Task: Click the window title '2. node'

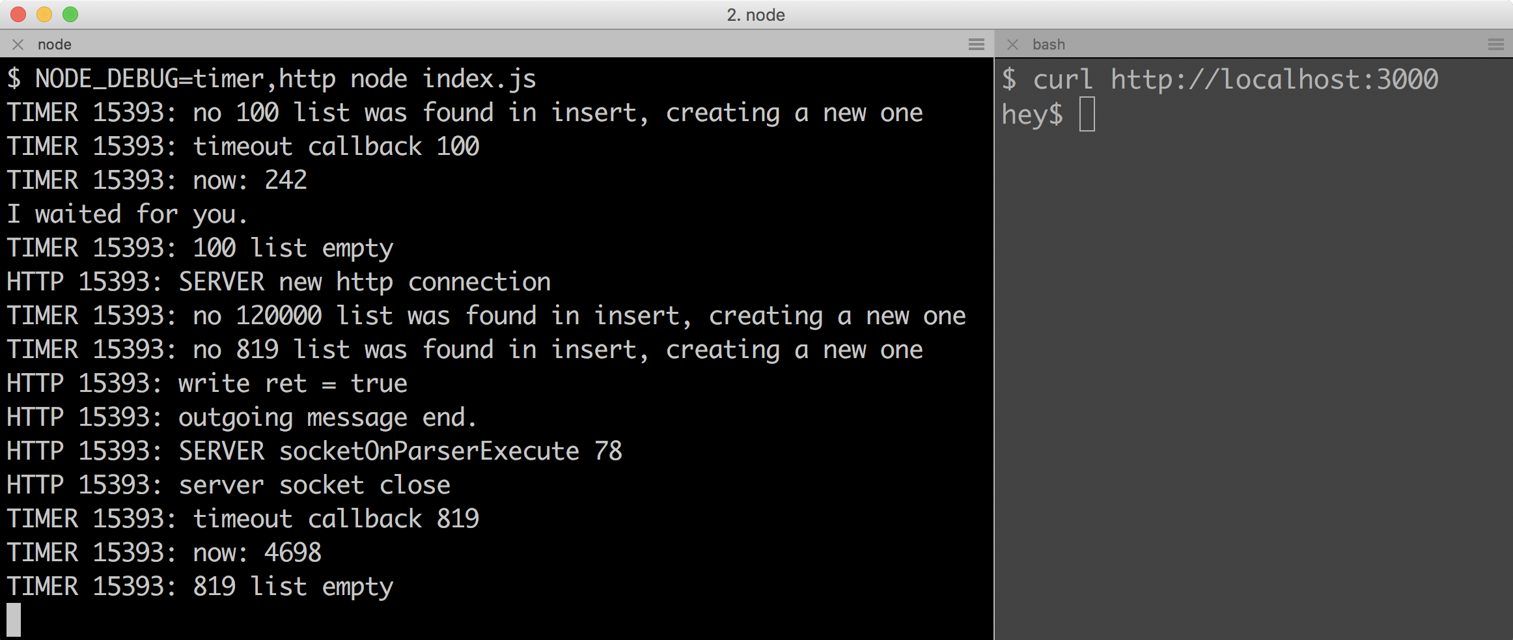Action: pos(756,14)
